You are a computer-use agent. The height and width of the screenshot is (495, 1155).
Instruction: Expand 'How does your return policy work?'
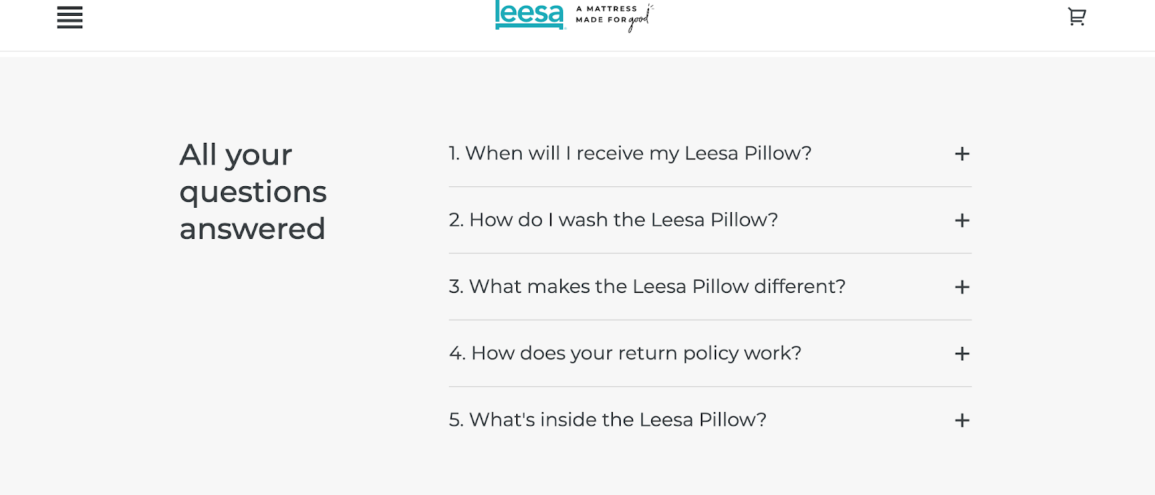(x=625, y=354)
